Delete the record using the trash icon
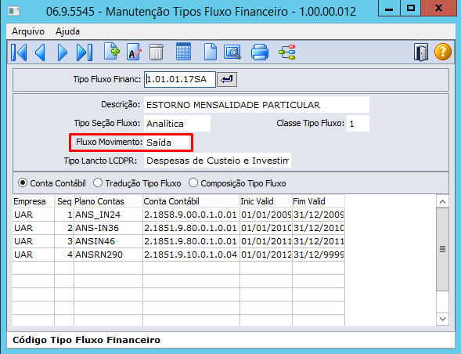The height and width of the screenshot is (354, 461). [156, 52]
